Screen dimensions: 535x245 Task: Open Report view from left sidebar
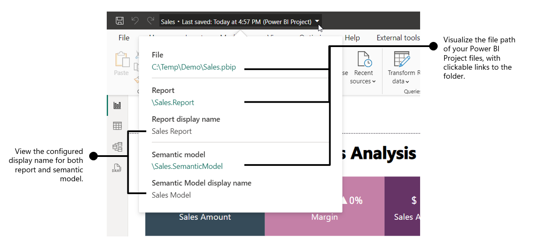pos(117,106)
